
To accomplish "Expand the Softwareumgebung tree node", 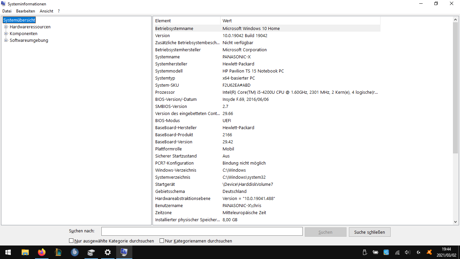I will (6, 40).
